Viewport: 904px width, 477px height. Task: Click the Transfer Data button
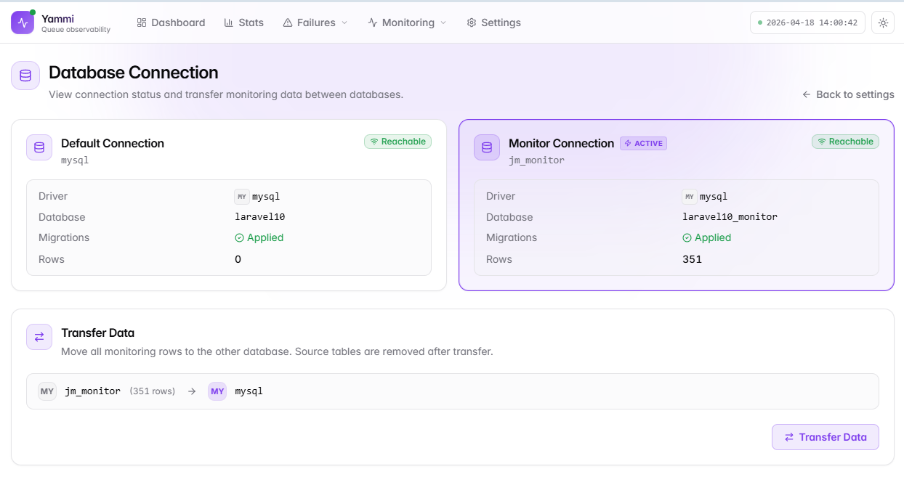(826, 437)
